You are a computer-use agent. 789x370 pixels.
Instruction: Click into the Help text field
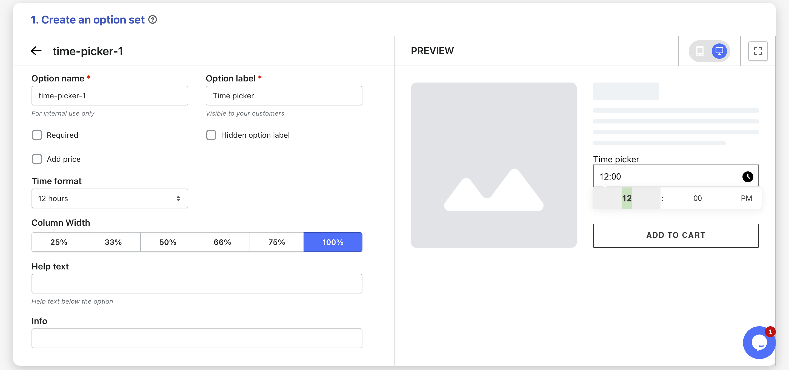pos(197,284)
